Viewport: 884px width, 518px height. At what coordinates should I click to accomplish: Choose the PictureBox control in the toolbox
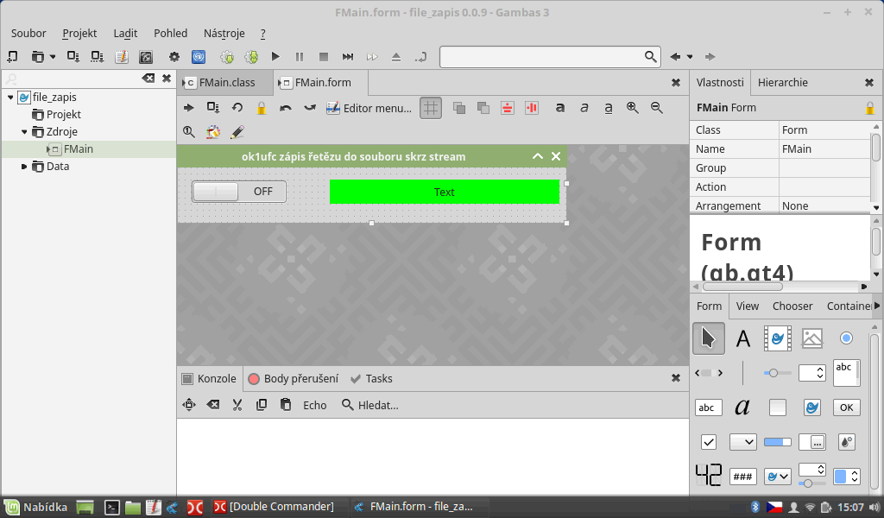(x=811, y=338)
